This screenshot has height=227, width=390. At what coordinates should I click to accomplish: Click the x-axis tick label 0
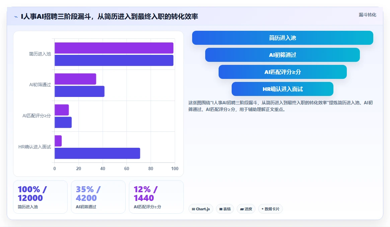point(55,168)
